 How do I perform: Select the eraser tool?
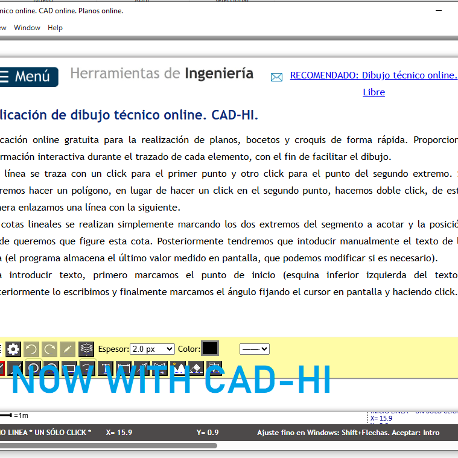196,368
